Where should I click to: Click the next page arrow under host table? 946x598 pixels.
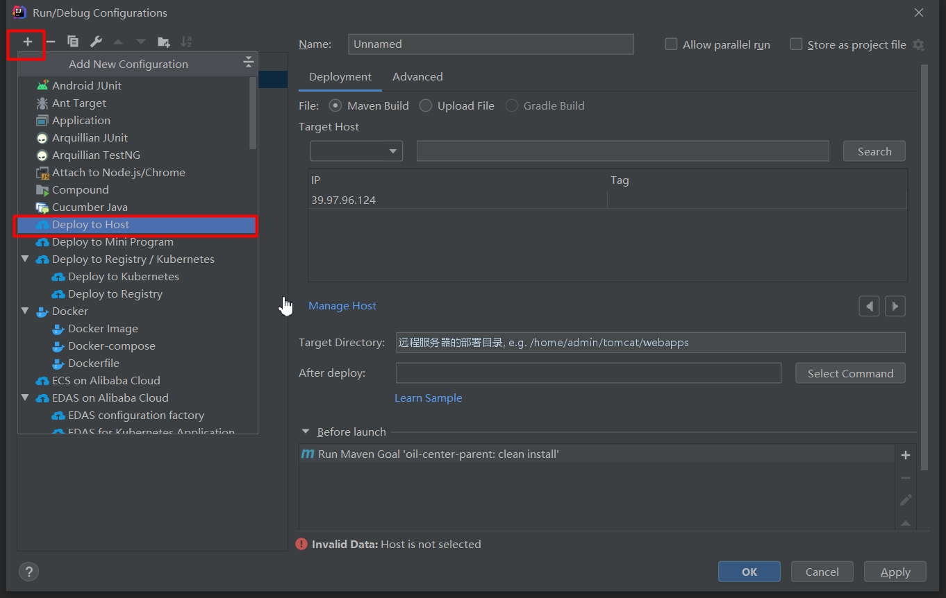tap(895, 306)
